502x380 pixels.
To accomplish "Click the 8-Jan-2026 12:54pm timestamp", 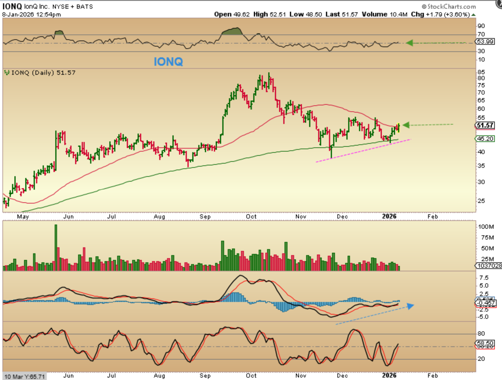I will [32, 14].
